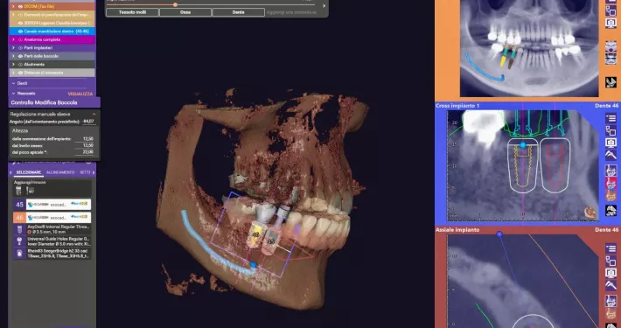Click the implant icon beside AnyOne Internal Regular

coord(19,229)
